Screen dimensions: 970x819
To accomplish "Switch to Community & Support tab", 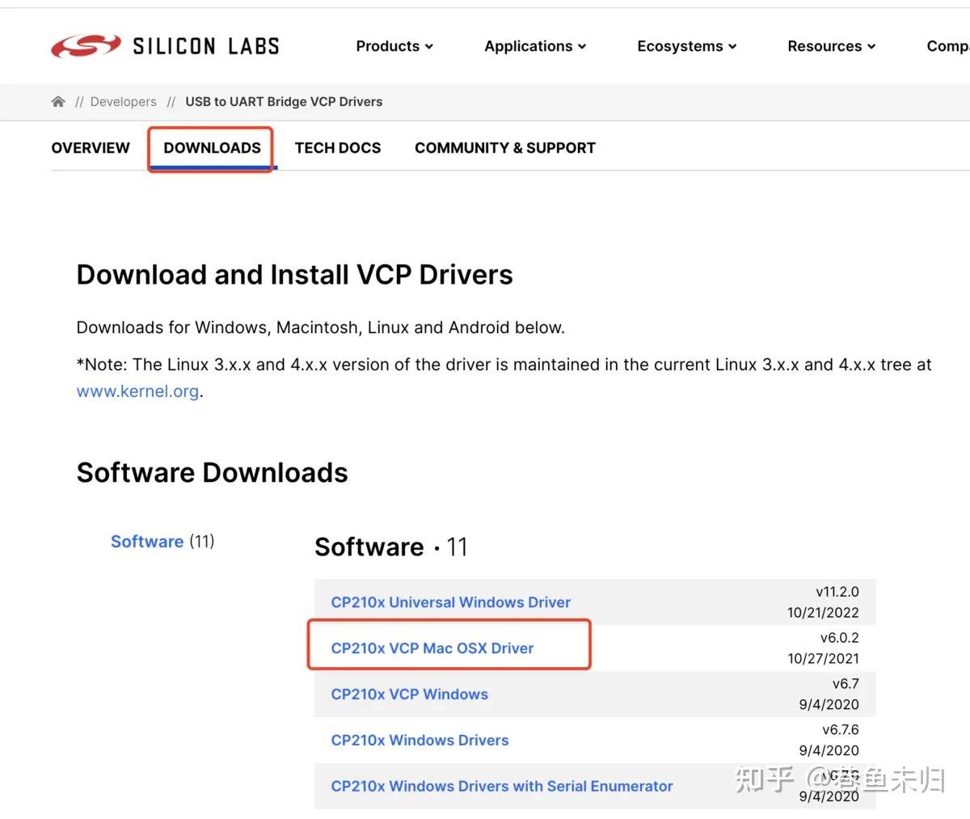I will pyautogui.click(x=505, y=148).
